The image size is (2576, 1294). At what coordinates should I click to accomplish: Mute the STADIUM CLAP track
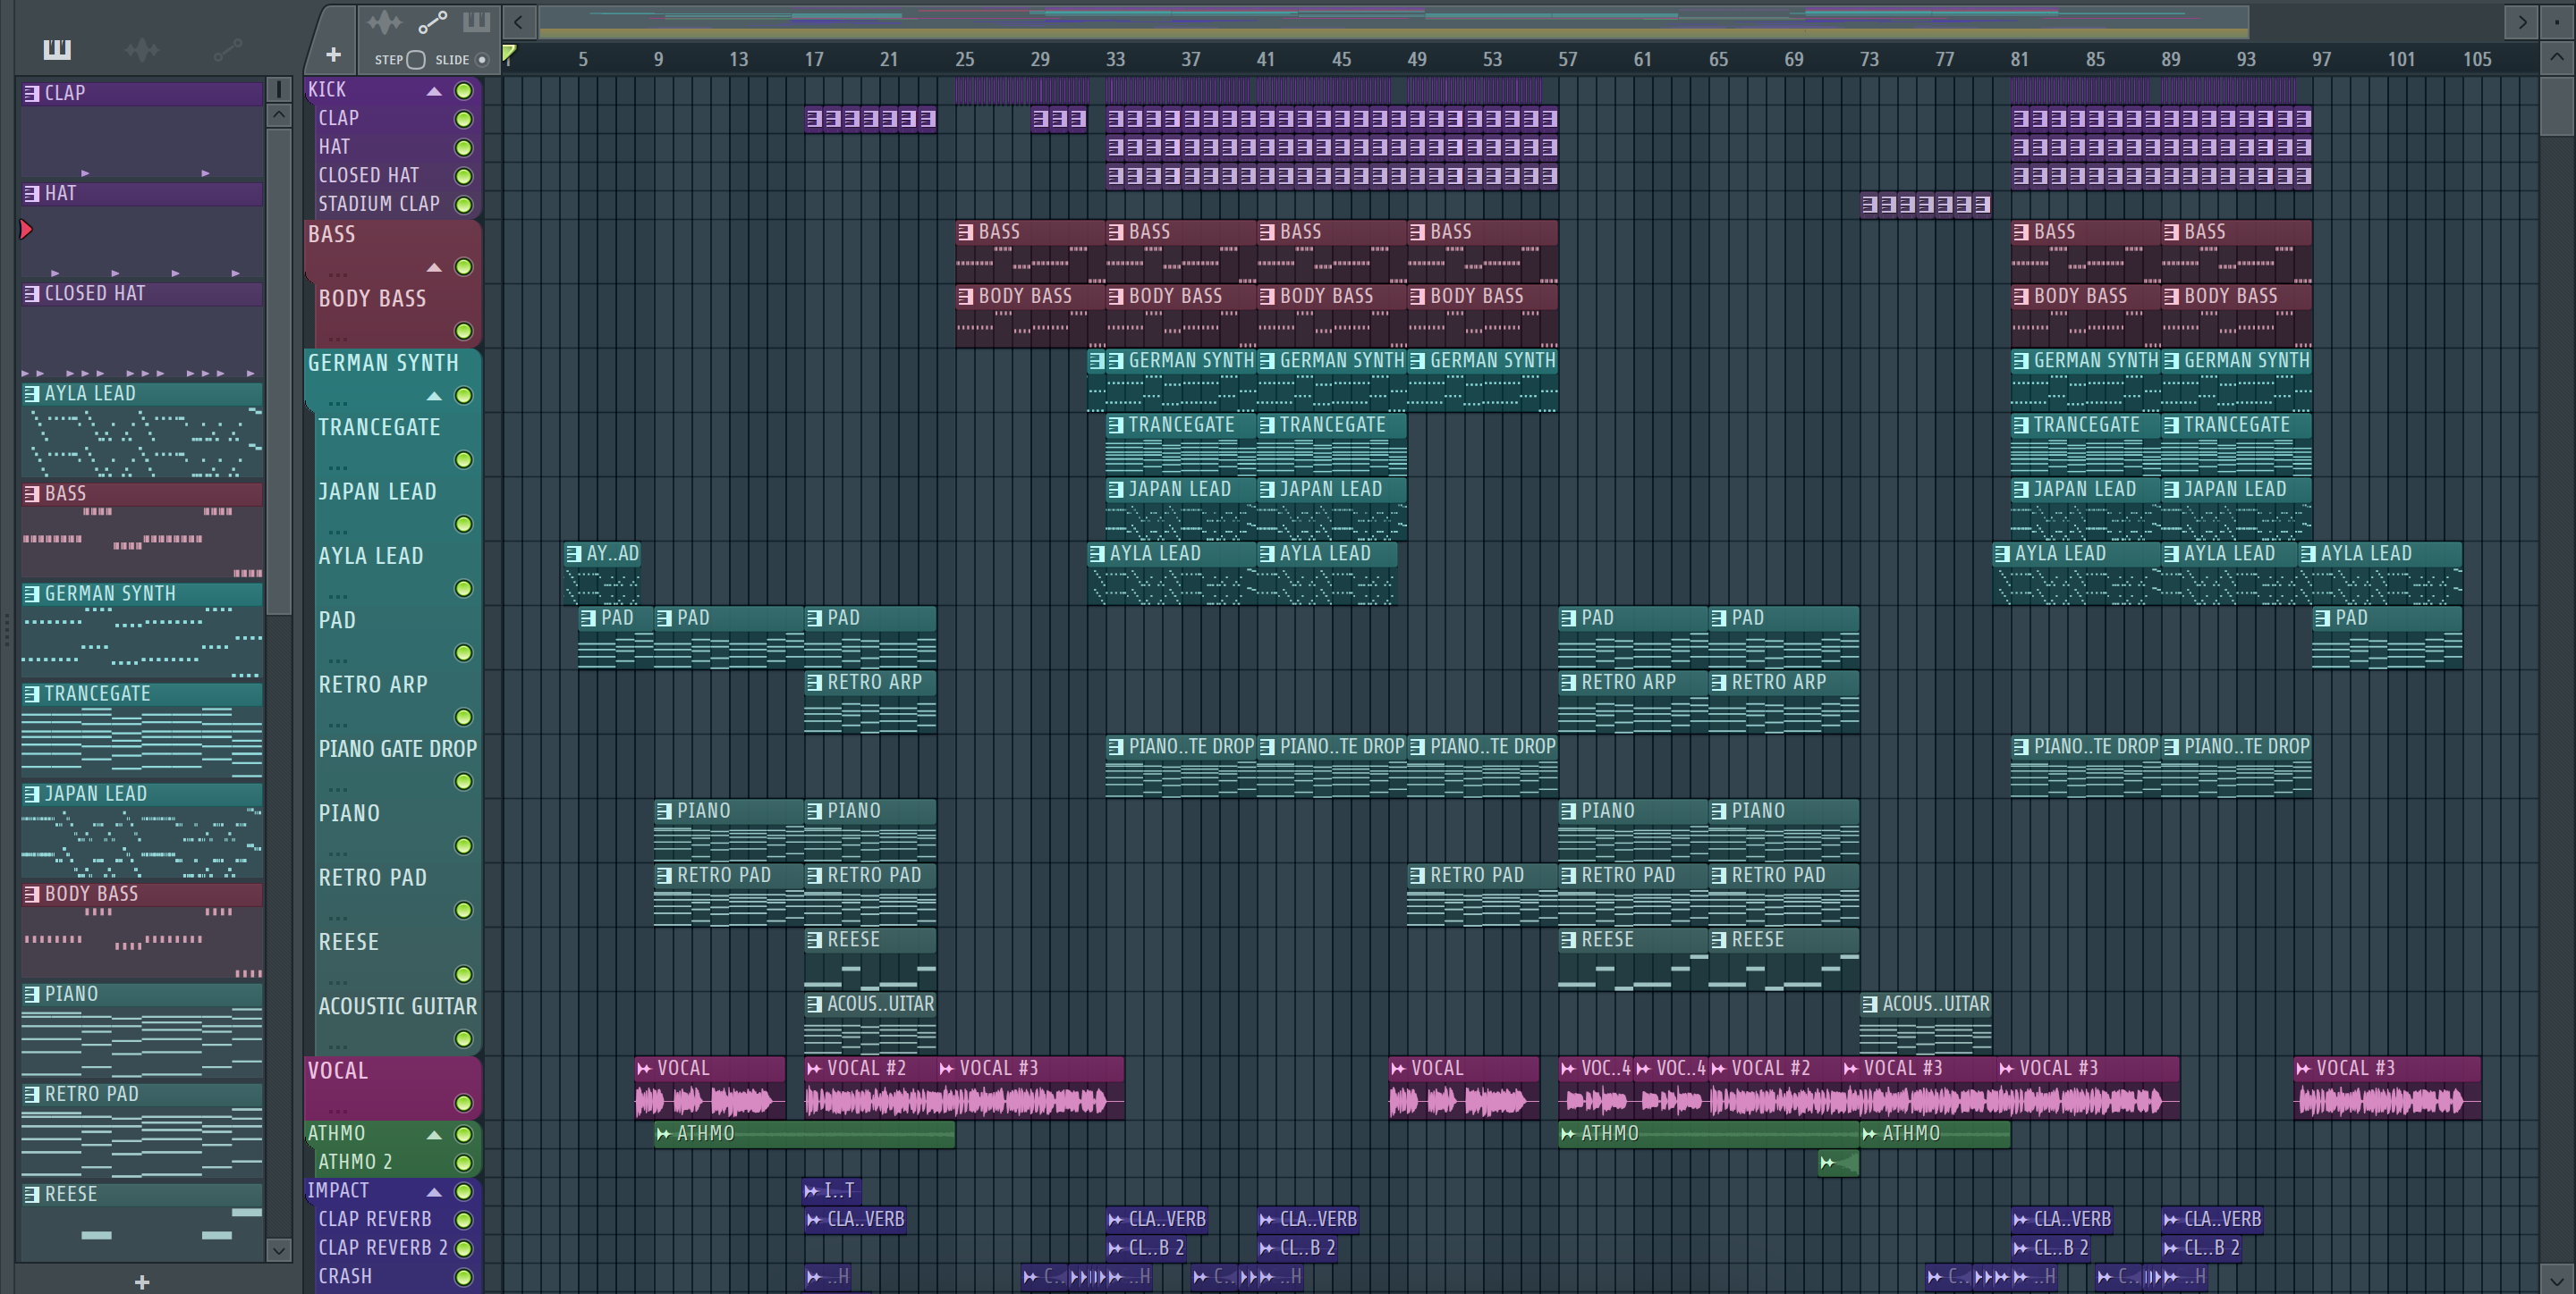coord(464,205)
